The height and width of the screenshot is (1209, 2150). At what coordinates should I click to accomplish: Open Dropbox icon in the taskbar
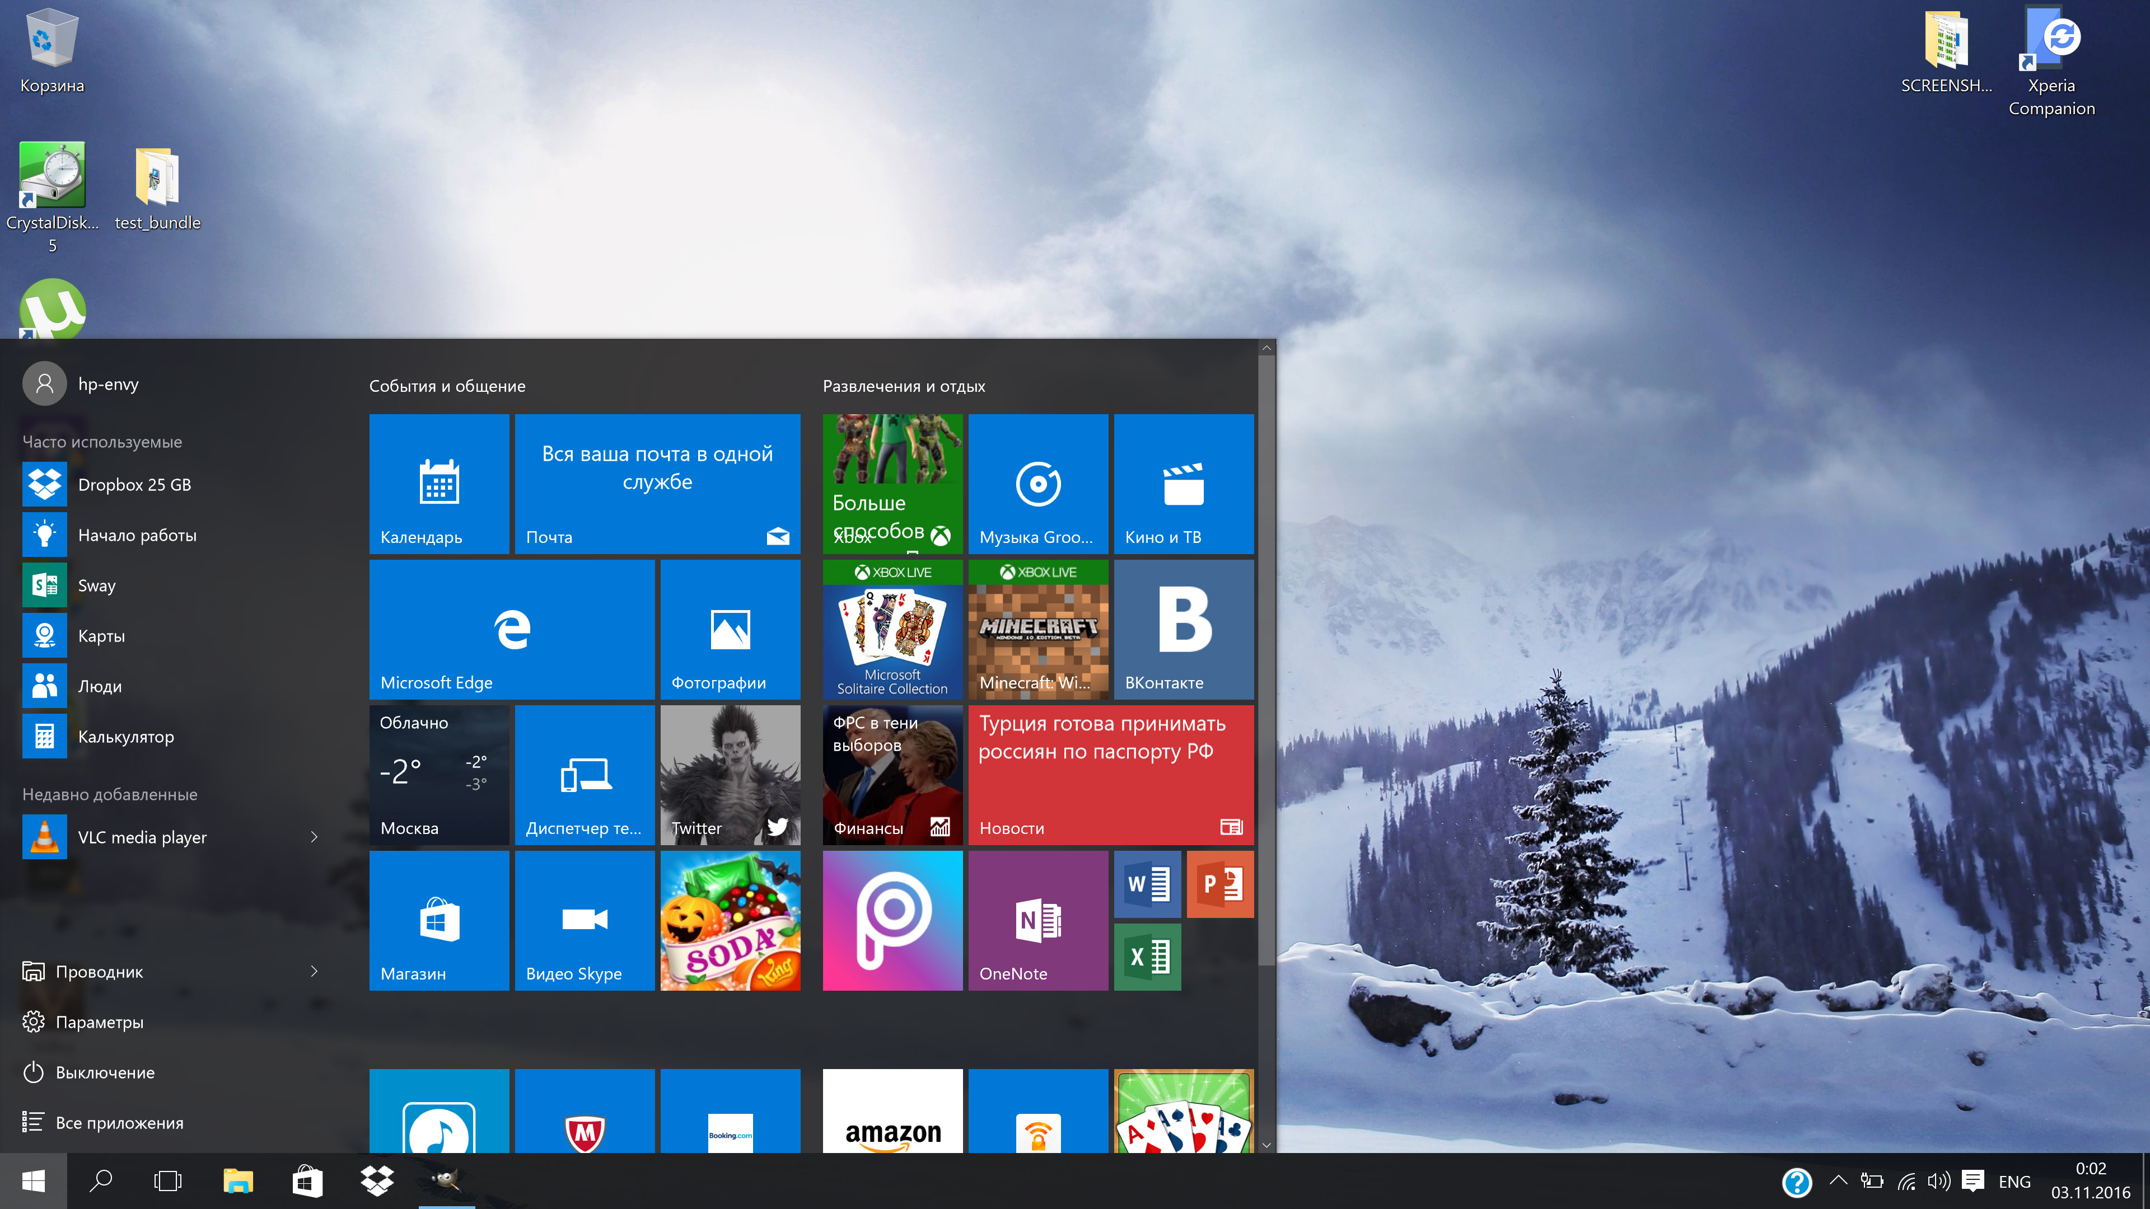click(376, 1180)
